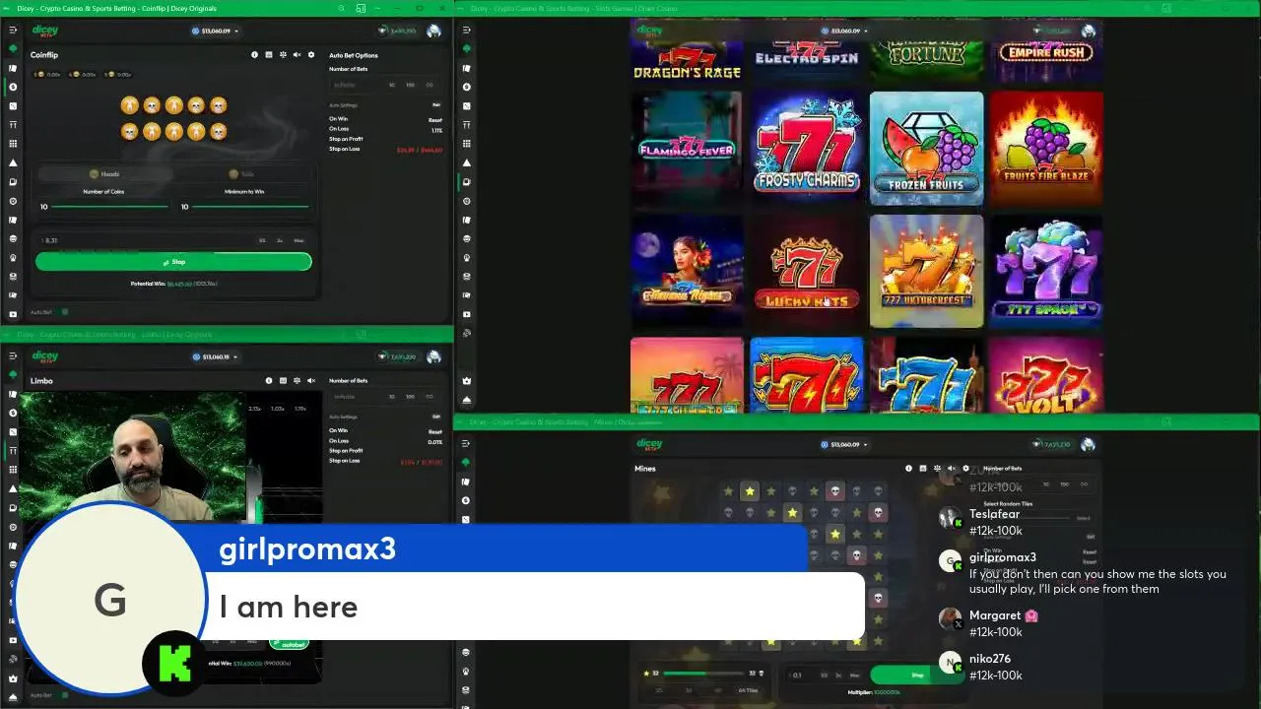1261x709 pixels.
Task: Open the 777 Oktoberfest slot
Action: pos(927,272)
